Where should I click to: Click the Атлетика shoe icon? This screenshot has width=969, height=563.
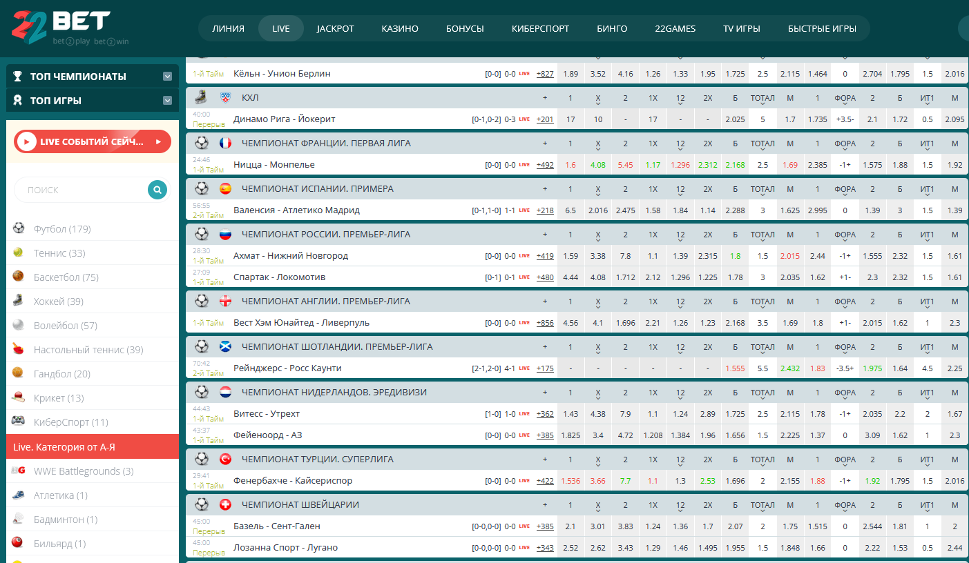tap(18, 495)
